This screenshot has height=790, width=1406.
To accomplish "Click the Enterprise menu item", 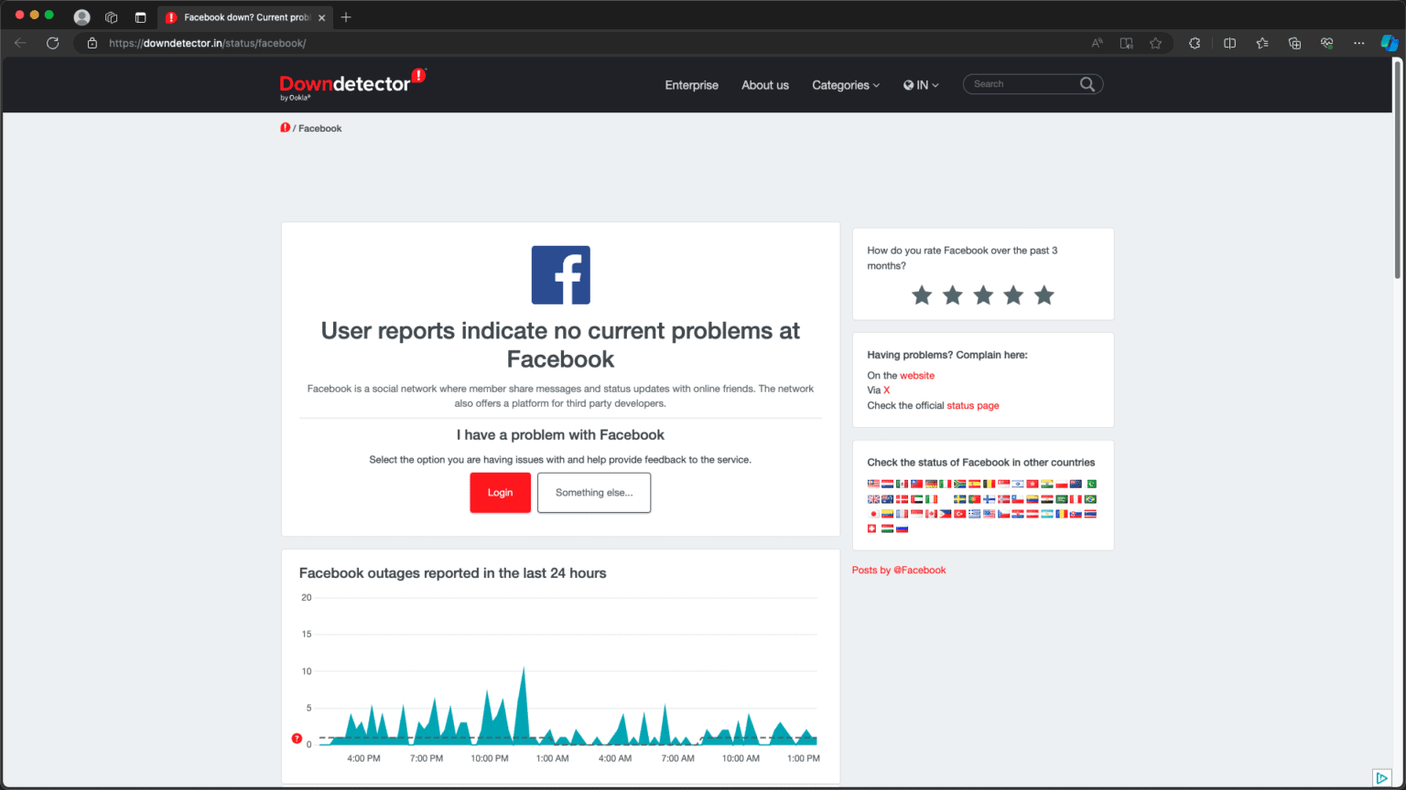I will (691, 84).
